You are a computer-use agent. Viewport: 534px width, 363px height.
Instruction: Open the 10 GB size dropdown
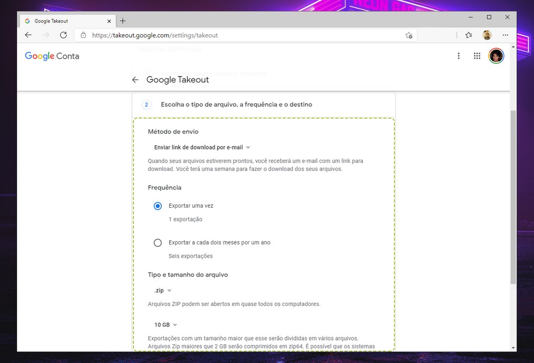(166, 325)
